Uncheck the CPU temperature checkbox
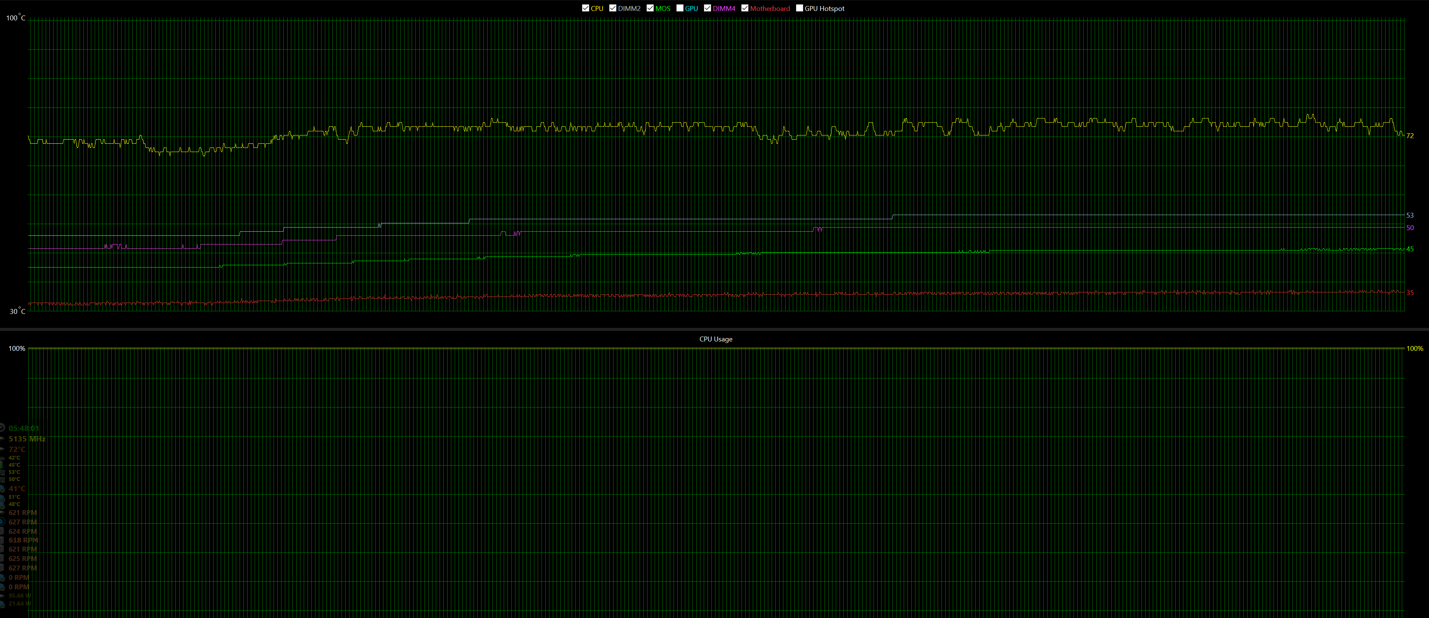The height and width of the screenshot is (618, 1429). (585, 8)
